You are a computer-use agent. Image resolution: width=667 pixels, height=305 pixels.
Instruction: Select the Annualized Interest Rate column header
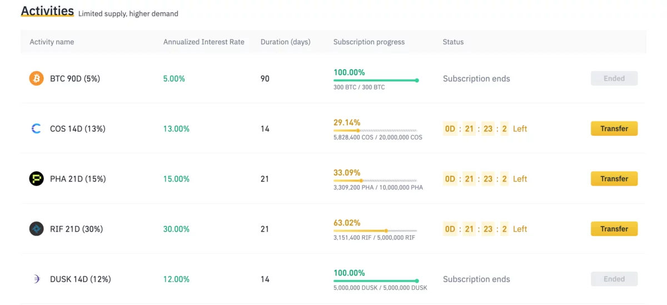(x=203, y=42)
